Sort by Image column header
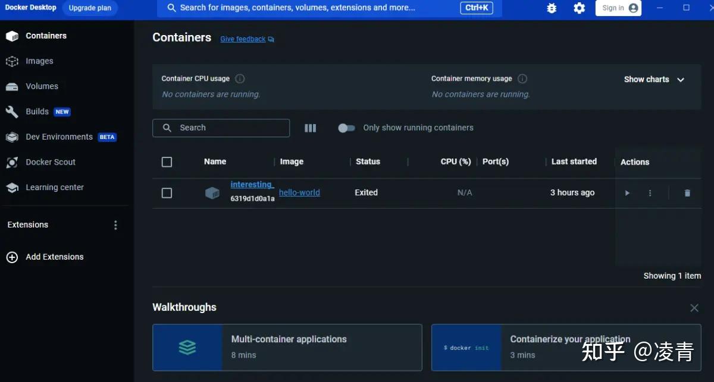 point(292,162)
